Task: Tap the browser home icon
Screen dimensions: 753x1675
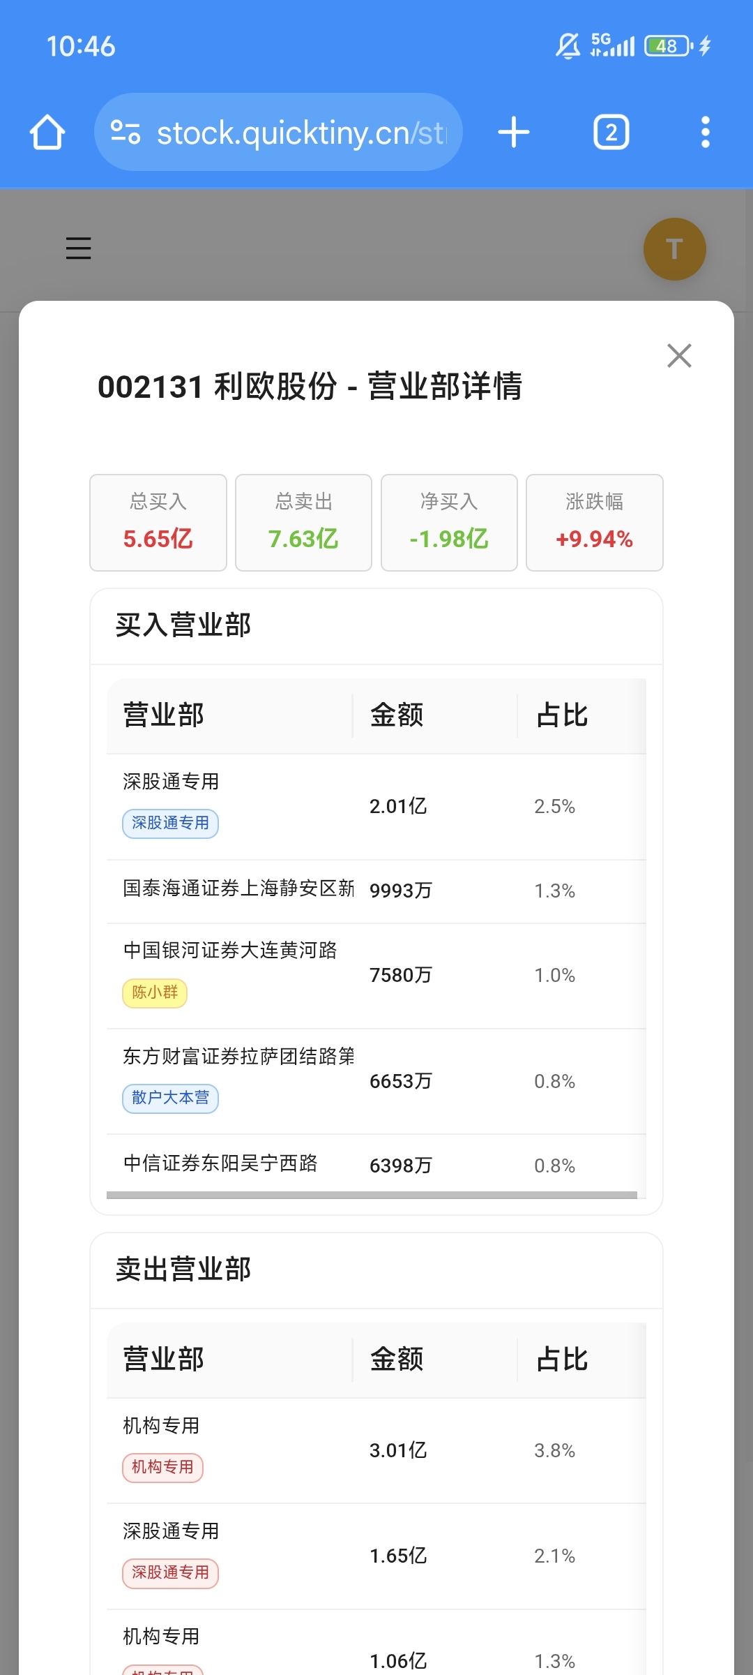Action: coord(47,132)
